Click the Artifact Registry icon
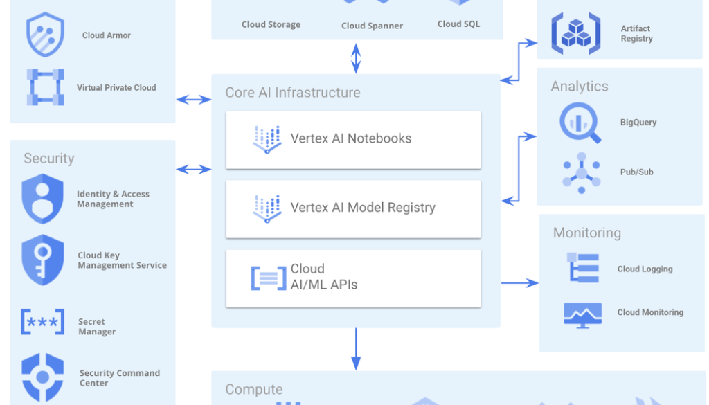This screenshot has width=709, height=405. [575, 33]
